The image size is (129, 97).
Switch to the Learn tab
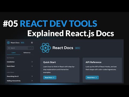[13, 53]
